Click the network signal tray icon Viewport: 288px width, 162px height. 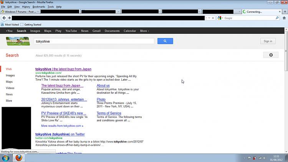pyautogui.click(x=260, y=158)
